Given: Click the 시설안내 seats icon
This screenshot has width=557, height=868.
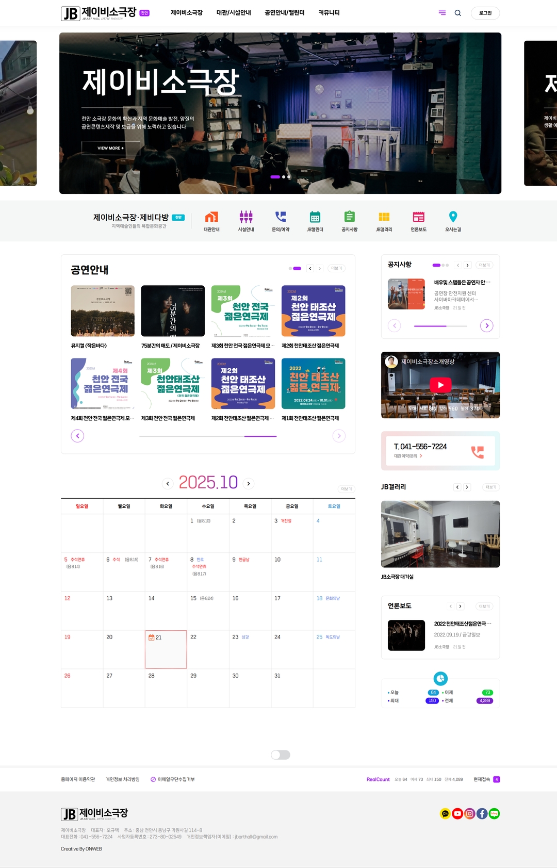Looking at the screenshot, I should pyautogui.click(x=246, y=217).
